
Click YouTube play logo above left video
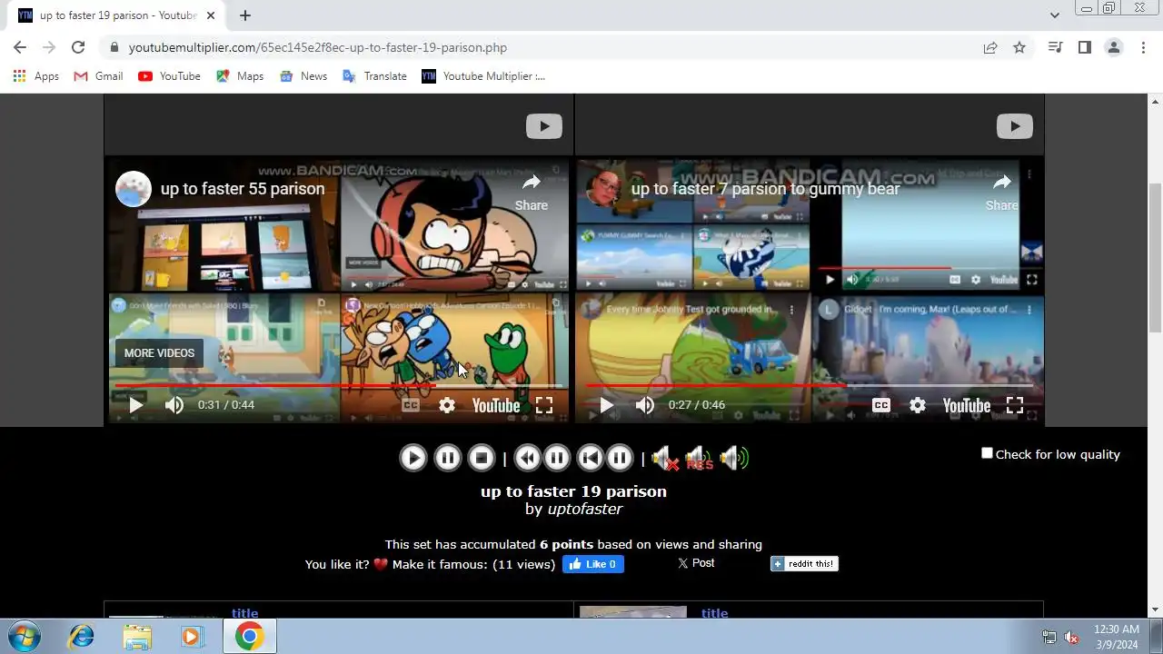coord(543,126)
